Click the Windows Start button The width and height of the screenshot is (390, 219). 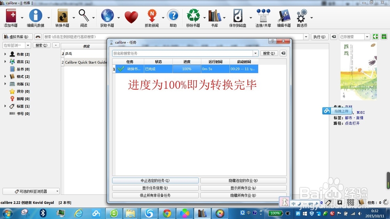tap(7, 213)
